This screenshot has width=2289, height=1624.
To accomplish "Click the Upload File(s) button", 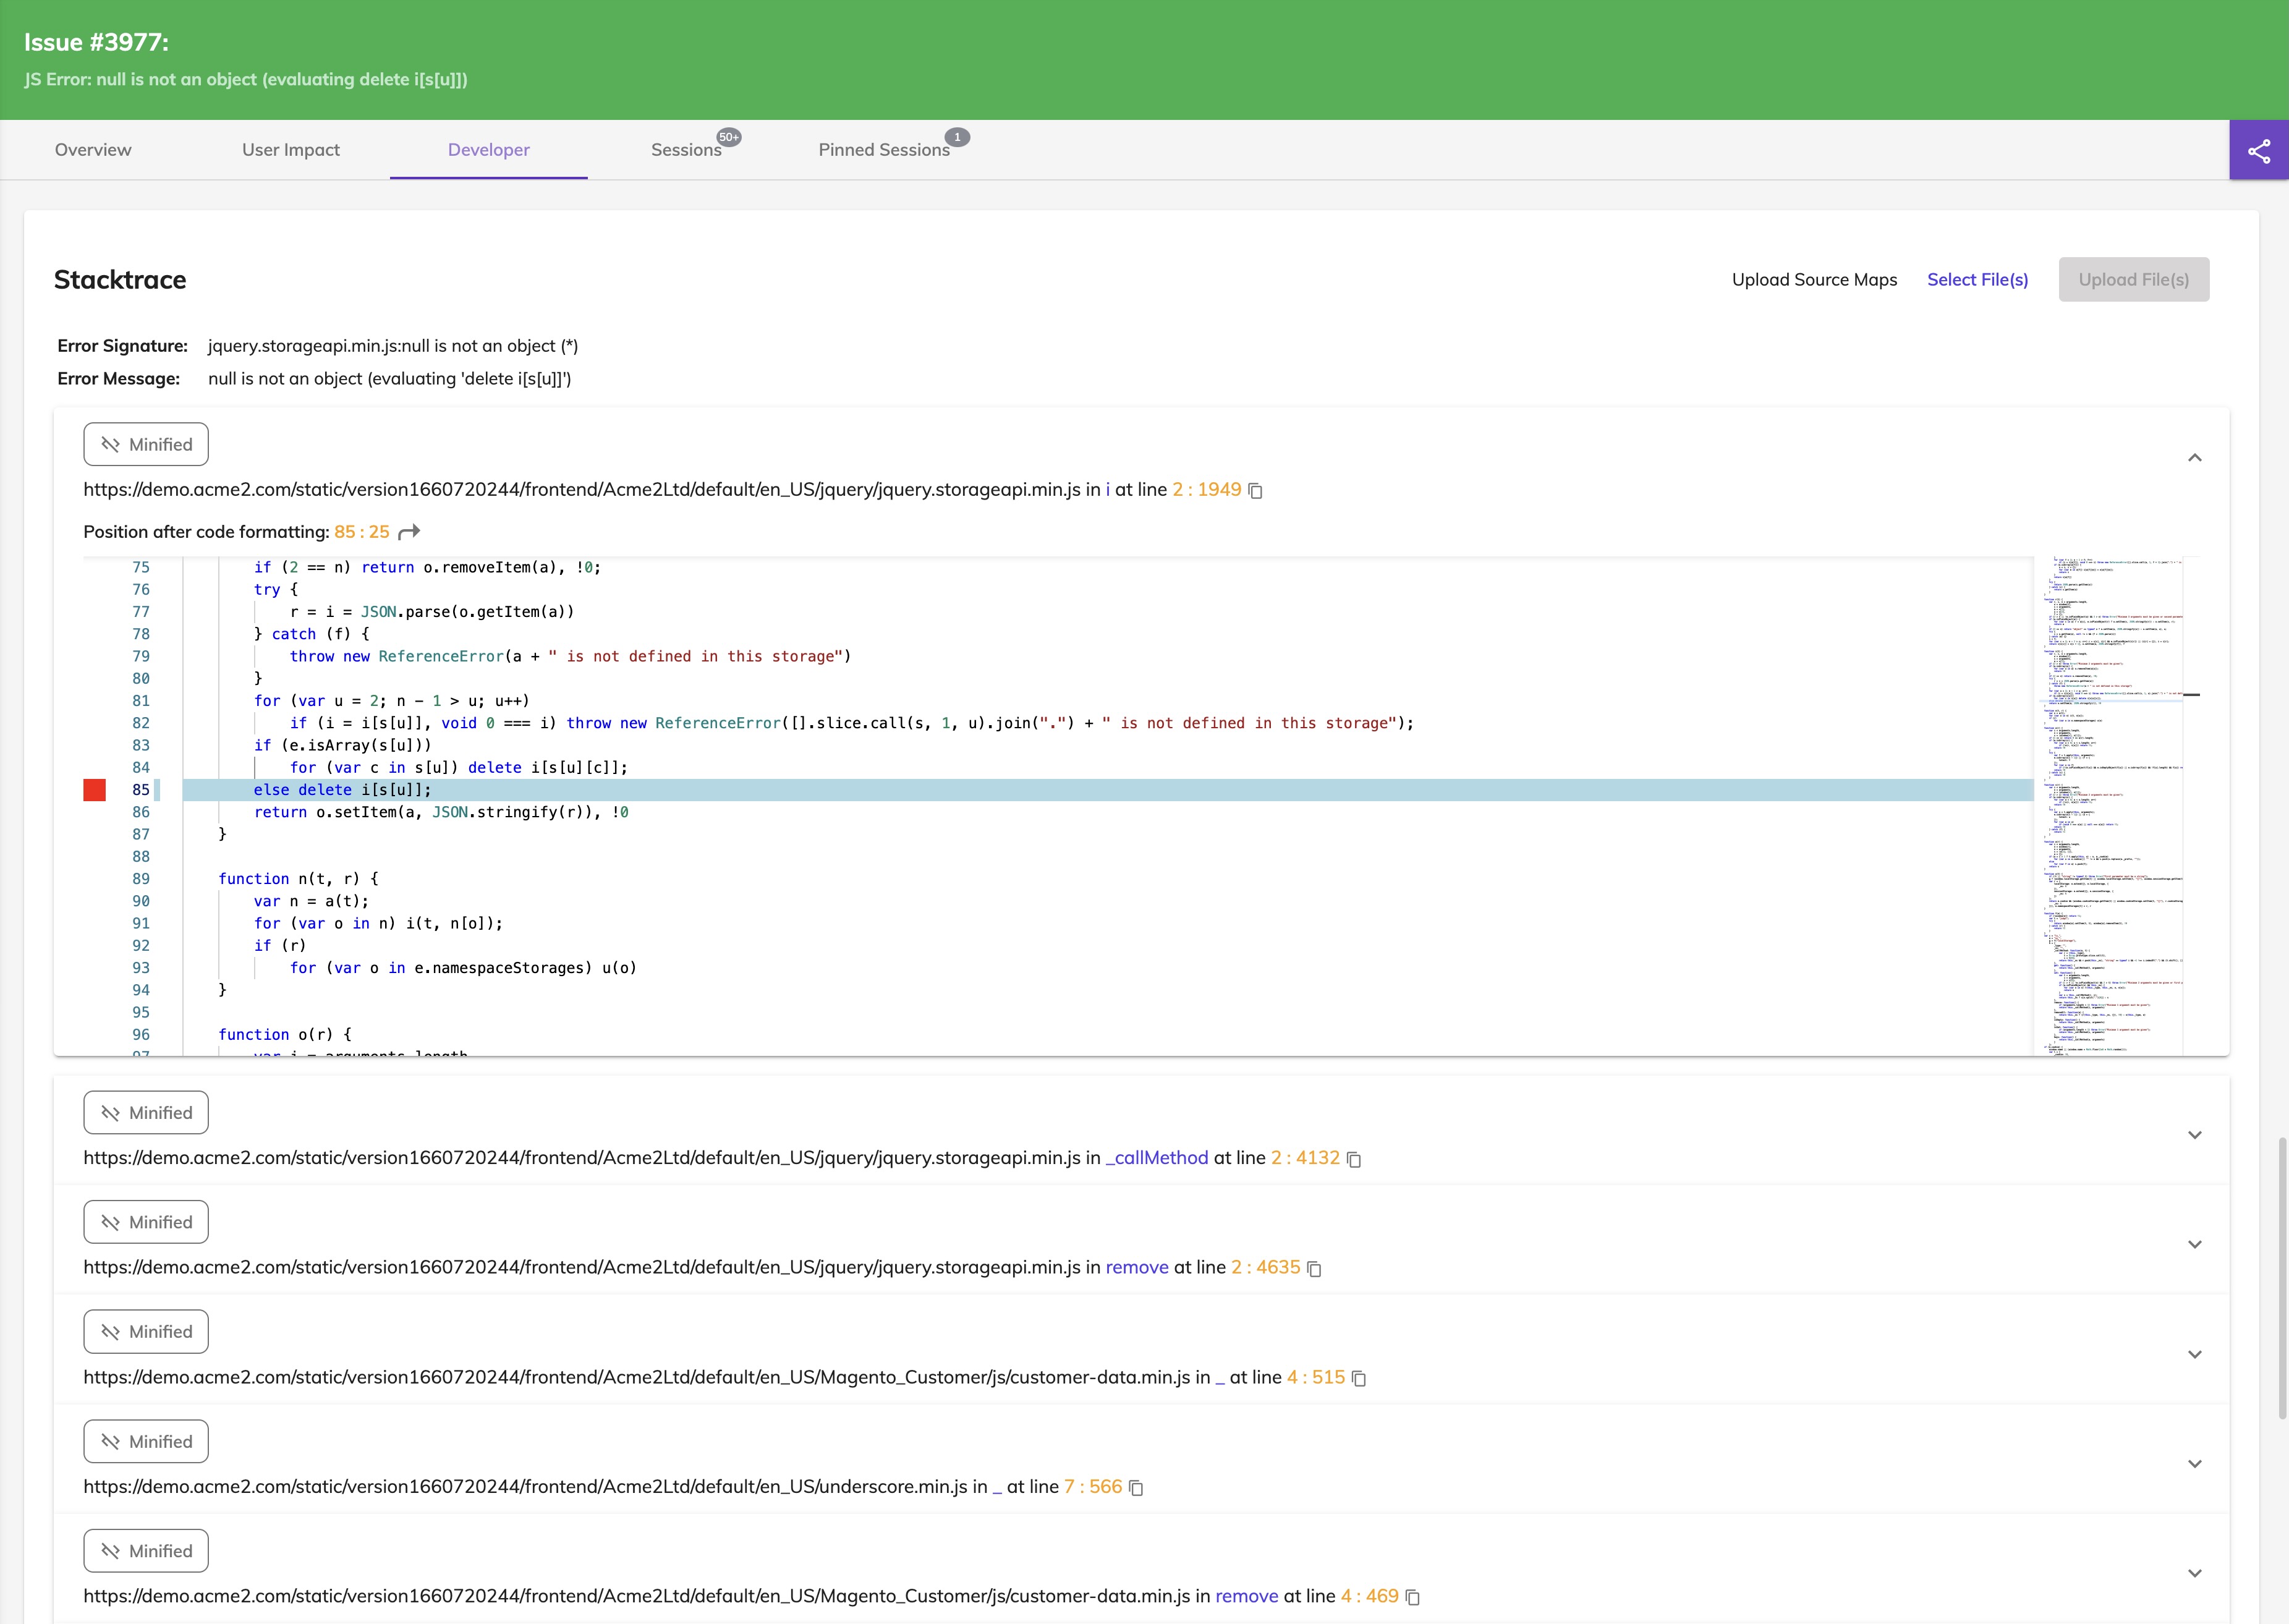I will [2133, 280].
